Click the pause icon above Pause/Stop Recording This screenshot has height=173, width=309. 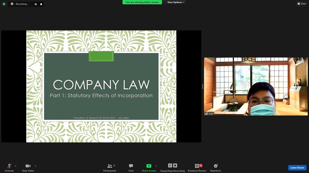(170, 166)
